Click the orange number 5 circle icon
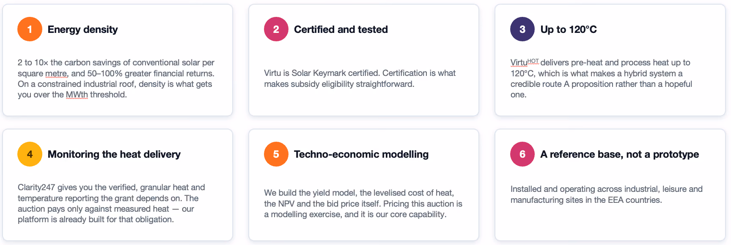The width and height of the screenshot is (731, 245). click(276, 154)
